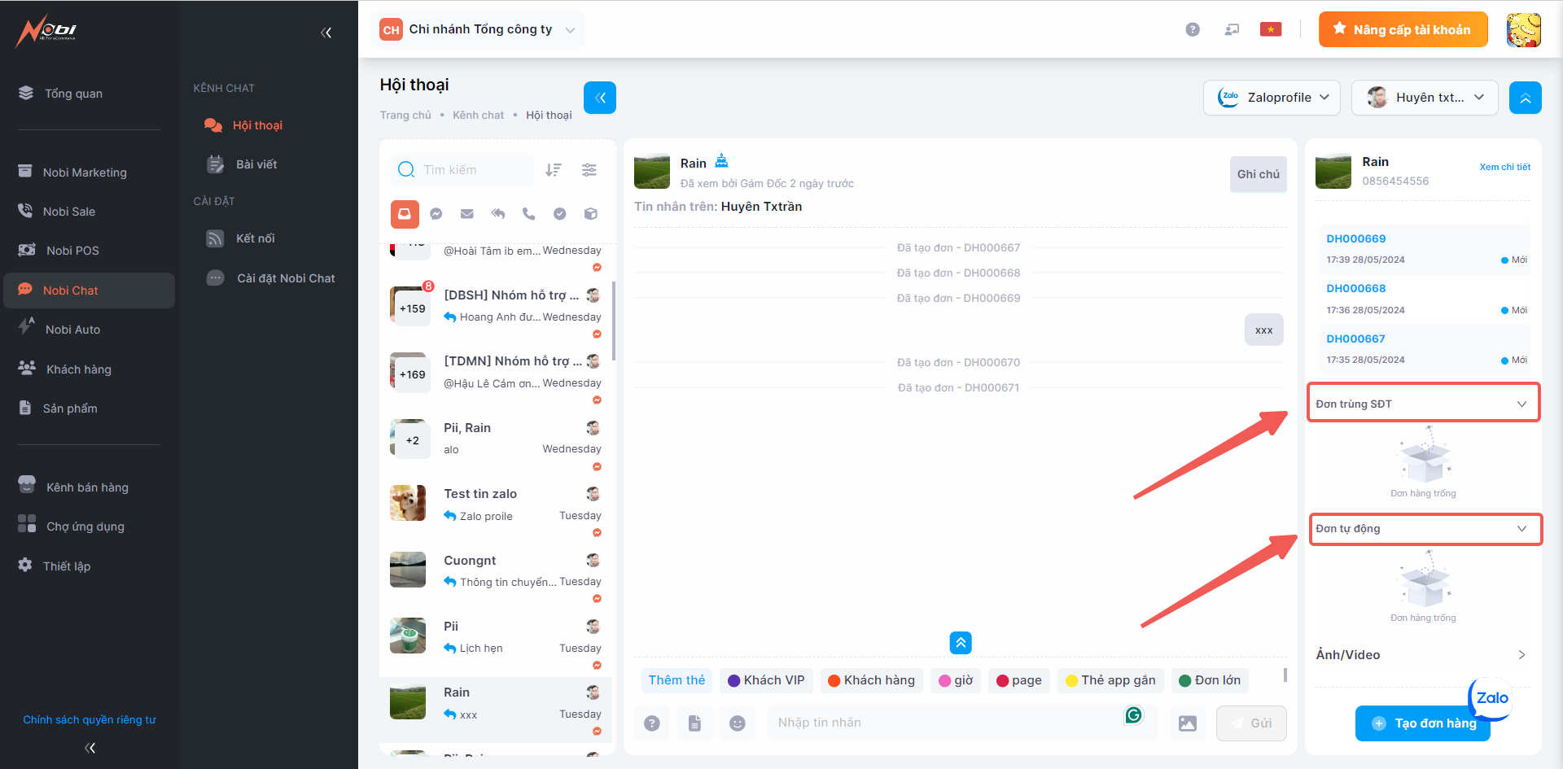Filter conversations by Messenger icon

[436, 214]
